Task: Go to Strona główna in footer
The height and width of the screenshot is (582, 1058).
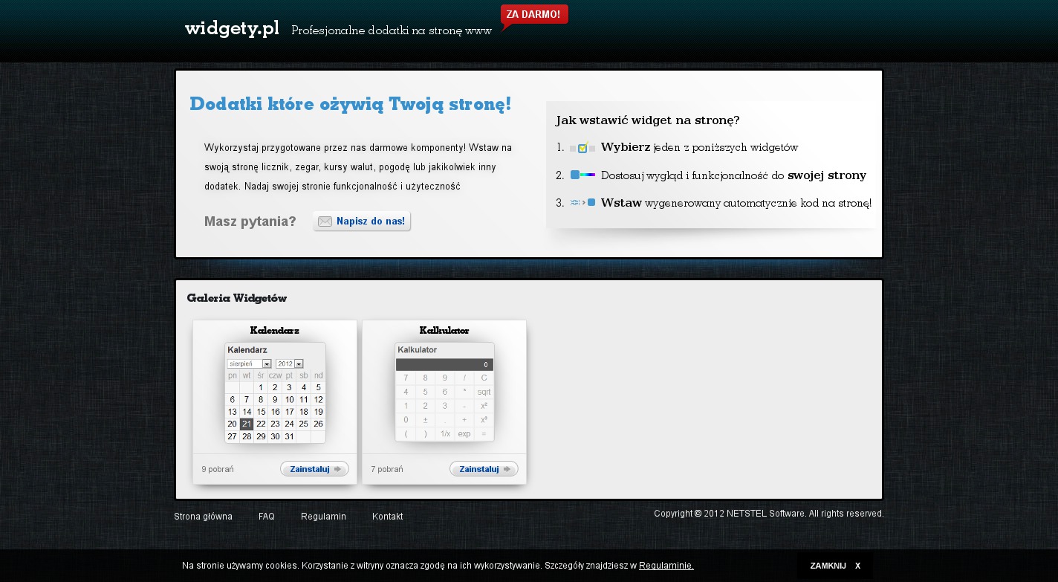Action: pos(203,517)
